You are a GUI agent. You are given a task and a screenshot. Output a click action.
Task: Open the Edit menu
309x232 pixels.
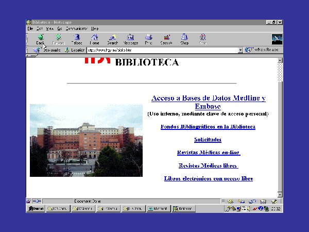coord(40,28)
